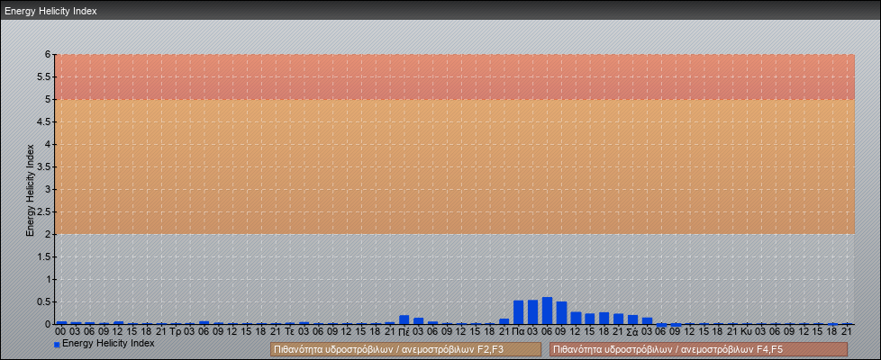
Task: Click the F2,F3 waterspout probability legend box
Action: click(x=405, y=349)
